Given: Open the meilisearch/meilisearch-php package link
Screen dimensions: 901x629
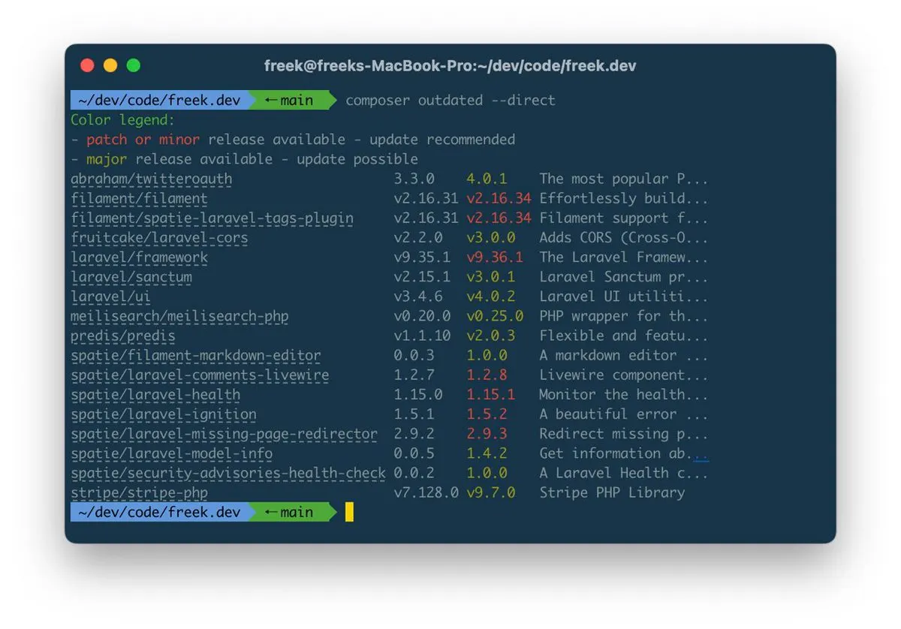Looking at the screenshot, I should pos(179,316).
